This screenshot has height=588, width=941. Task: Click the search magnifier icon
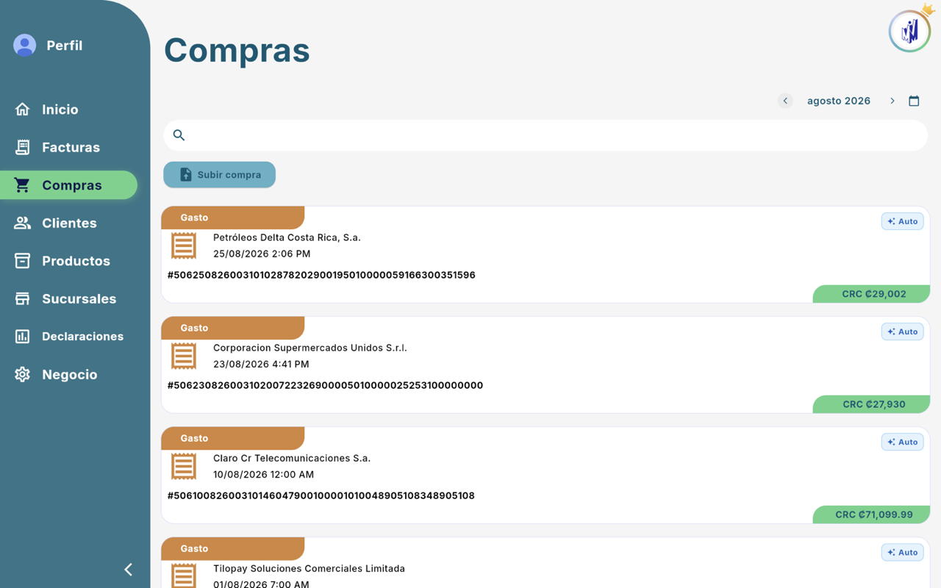[x=179, y=135]
